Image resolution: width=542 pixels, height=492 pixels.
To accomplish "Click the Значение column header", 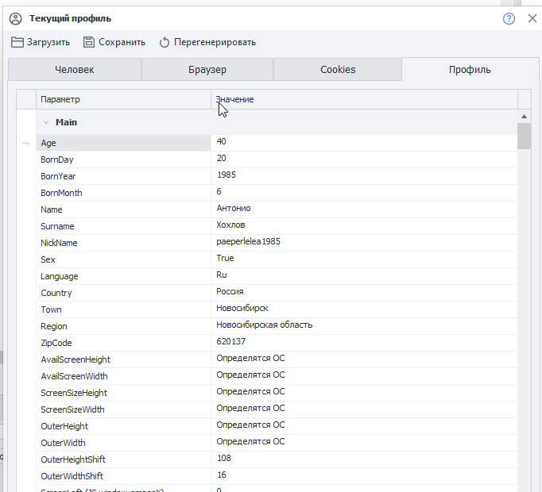I will [x=364, y=99].
